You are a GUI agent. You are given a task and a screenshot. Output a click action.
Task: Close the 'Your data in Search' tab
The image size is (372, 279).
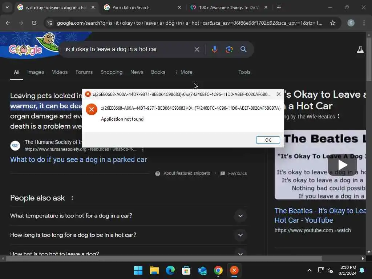click(x=179, y=8)
